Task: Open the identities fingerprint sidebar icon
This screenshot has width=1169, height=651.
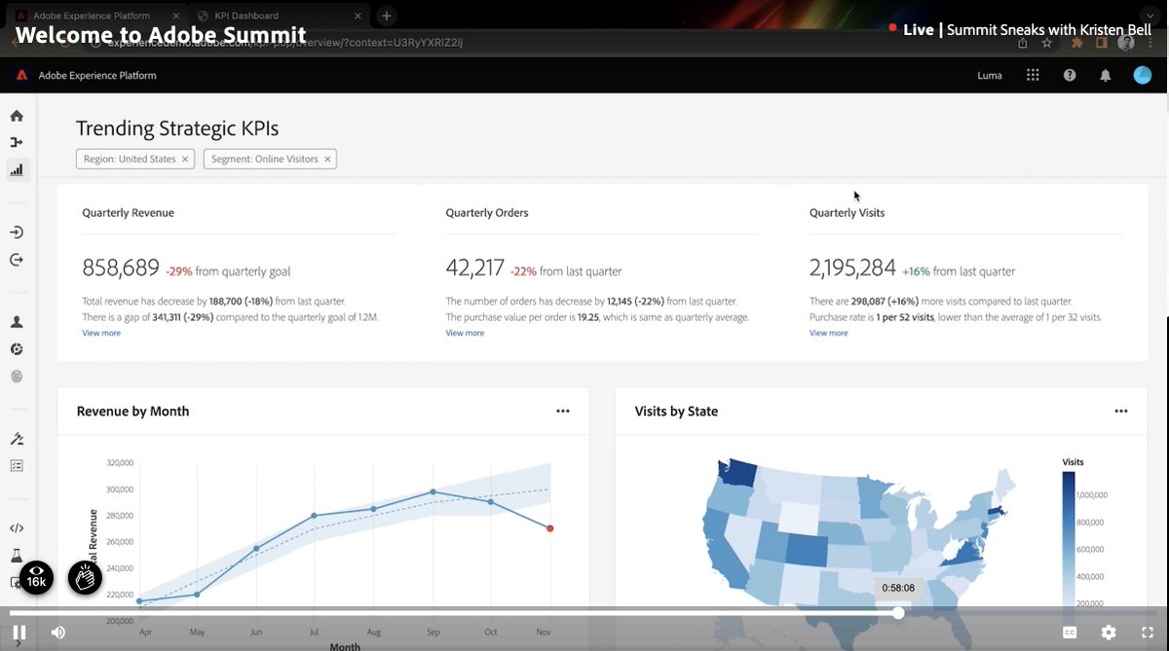Action: click(x=17, y=377)
